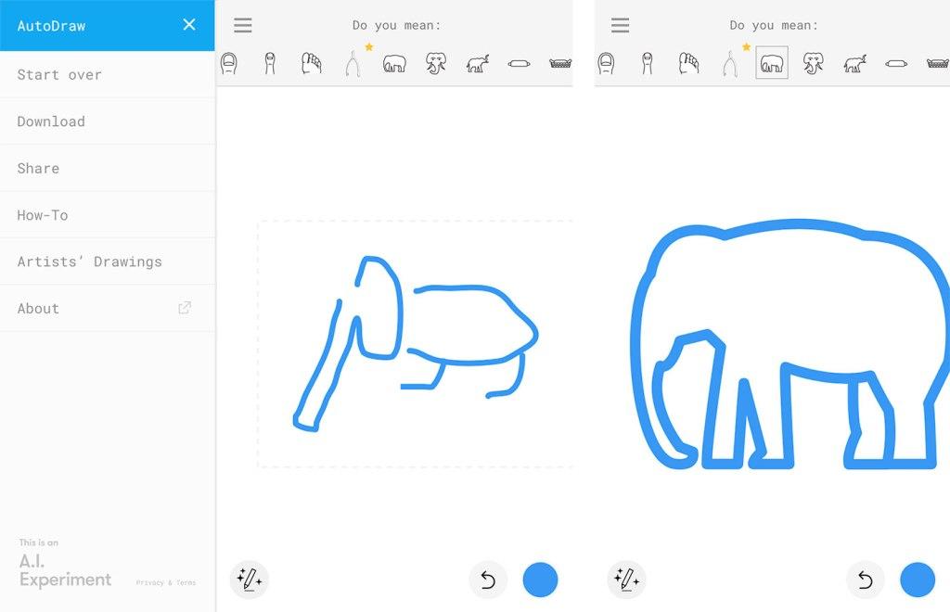Undo the last stroke on the rough sketch
The image size is (950, 612).
(488, 580)
